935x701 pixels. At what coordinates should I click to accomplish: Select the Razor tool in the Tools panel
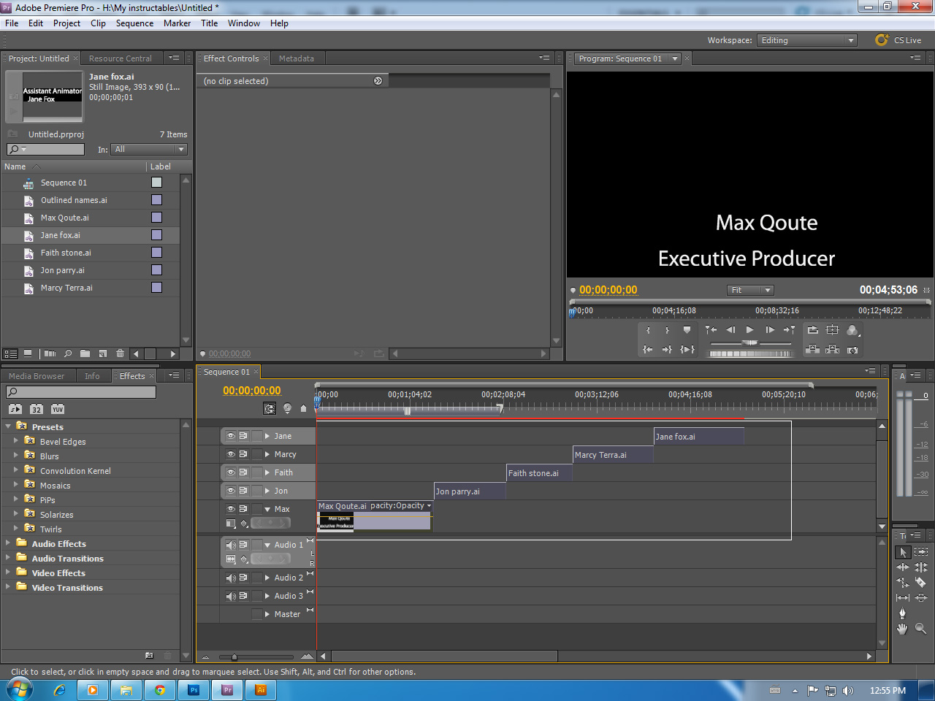click(921, 582)
